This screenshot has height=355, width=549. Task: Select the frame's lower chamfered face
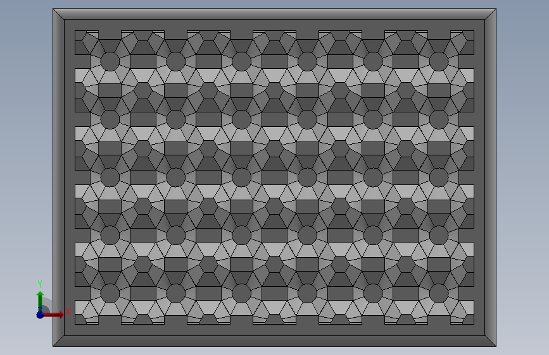274,341
